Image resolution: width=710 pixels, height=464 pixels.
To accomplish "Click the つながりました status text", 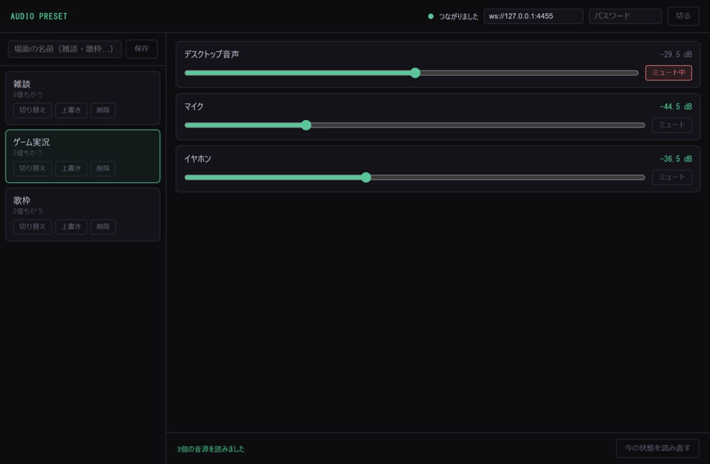I will click(458, 17).
